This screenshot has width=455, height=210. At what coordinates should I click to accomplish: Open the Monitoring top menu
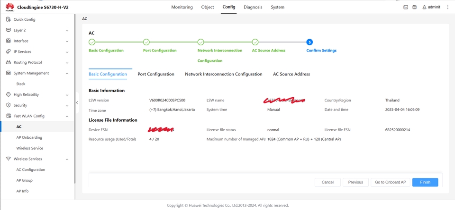click(x=182, y=7)
